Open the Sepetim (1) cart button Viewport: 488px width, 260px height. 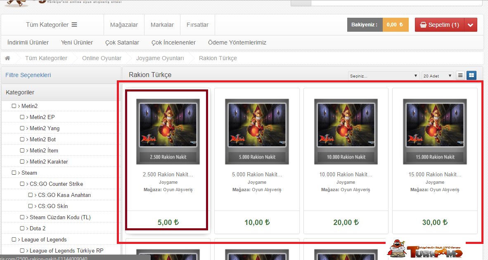pos(439,25)
